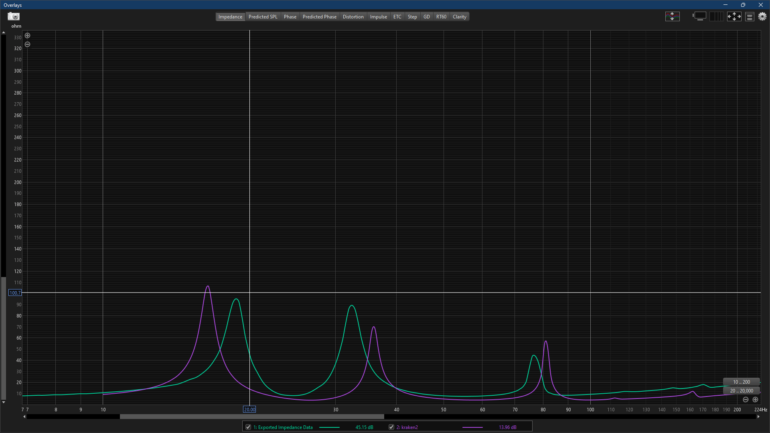This screenshot has width=770, height=433.
Task: Select the Distortion tab
Action: pyautogui.click(x=353, y=17)
